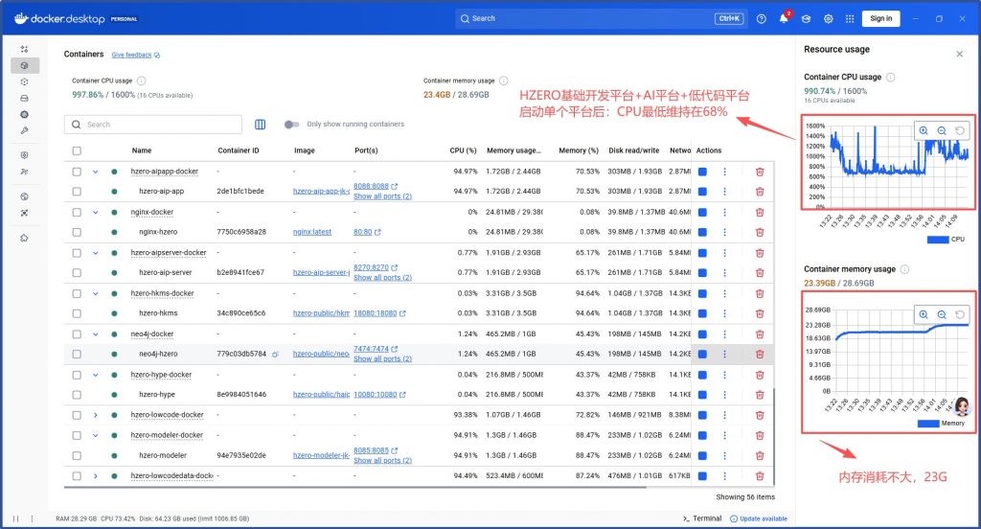Viewport: 981px width, 529px height.
Task: Delete the nginx-hzero container with trash icon
Action: [x=760, y=232]
